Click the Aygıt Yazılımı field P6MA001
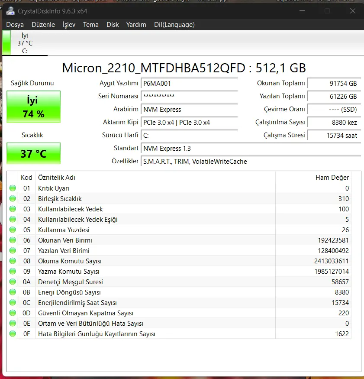This screenshot has height=379, width=364. pos(189,84)
